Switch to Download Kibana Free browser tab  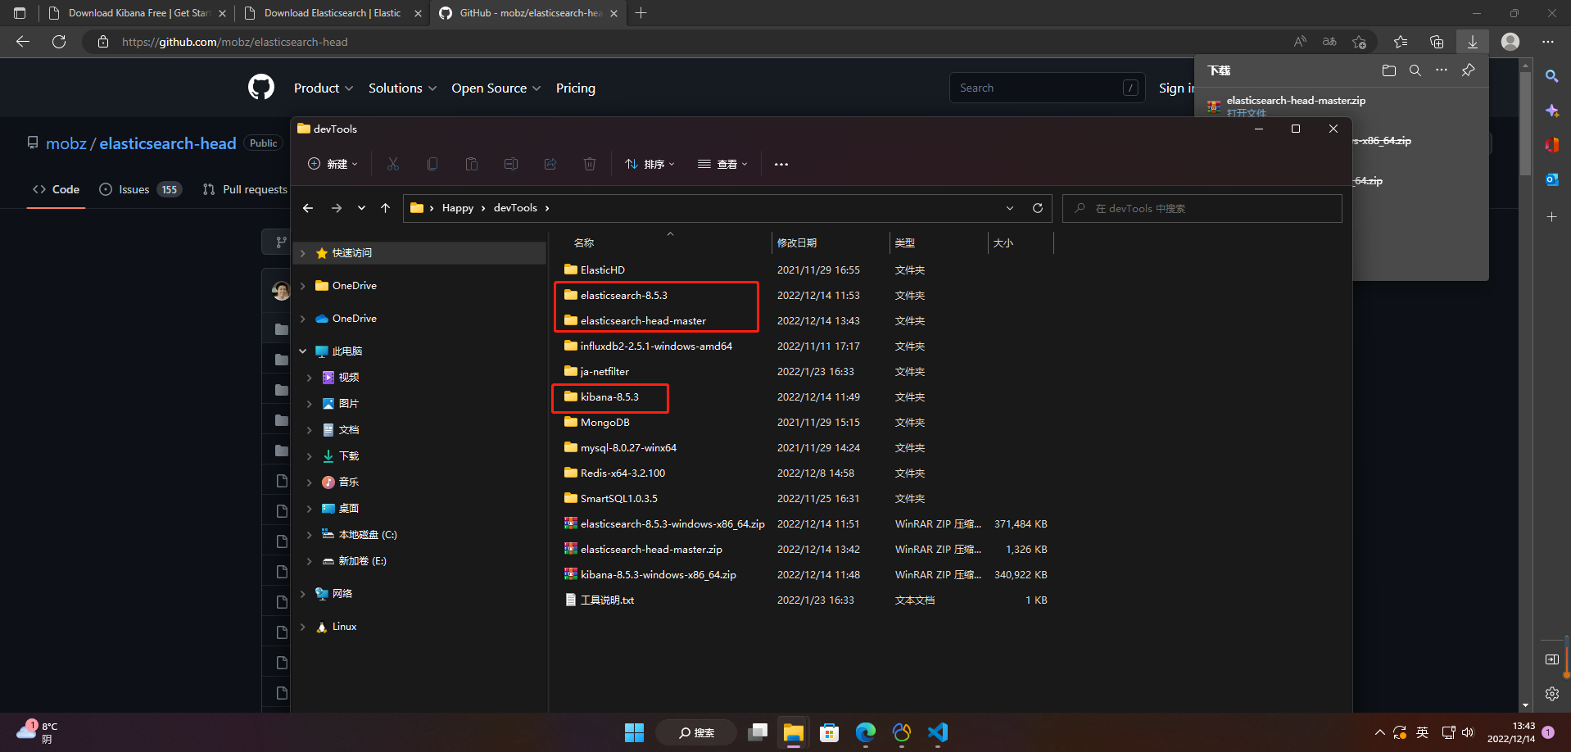pos(139,13)
